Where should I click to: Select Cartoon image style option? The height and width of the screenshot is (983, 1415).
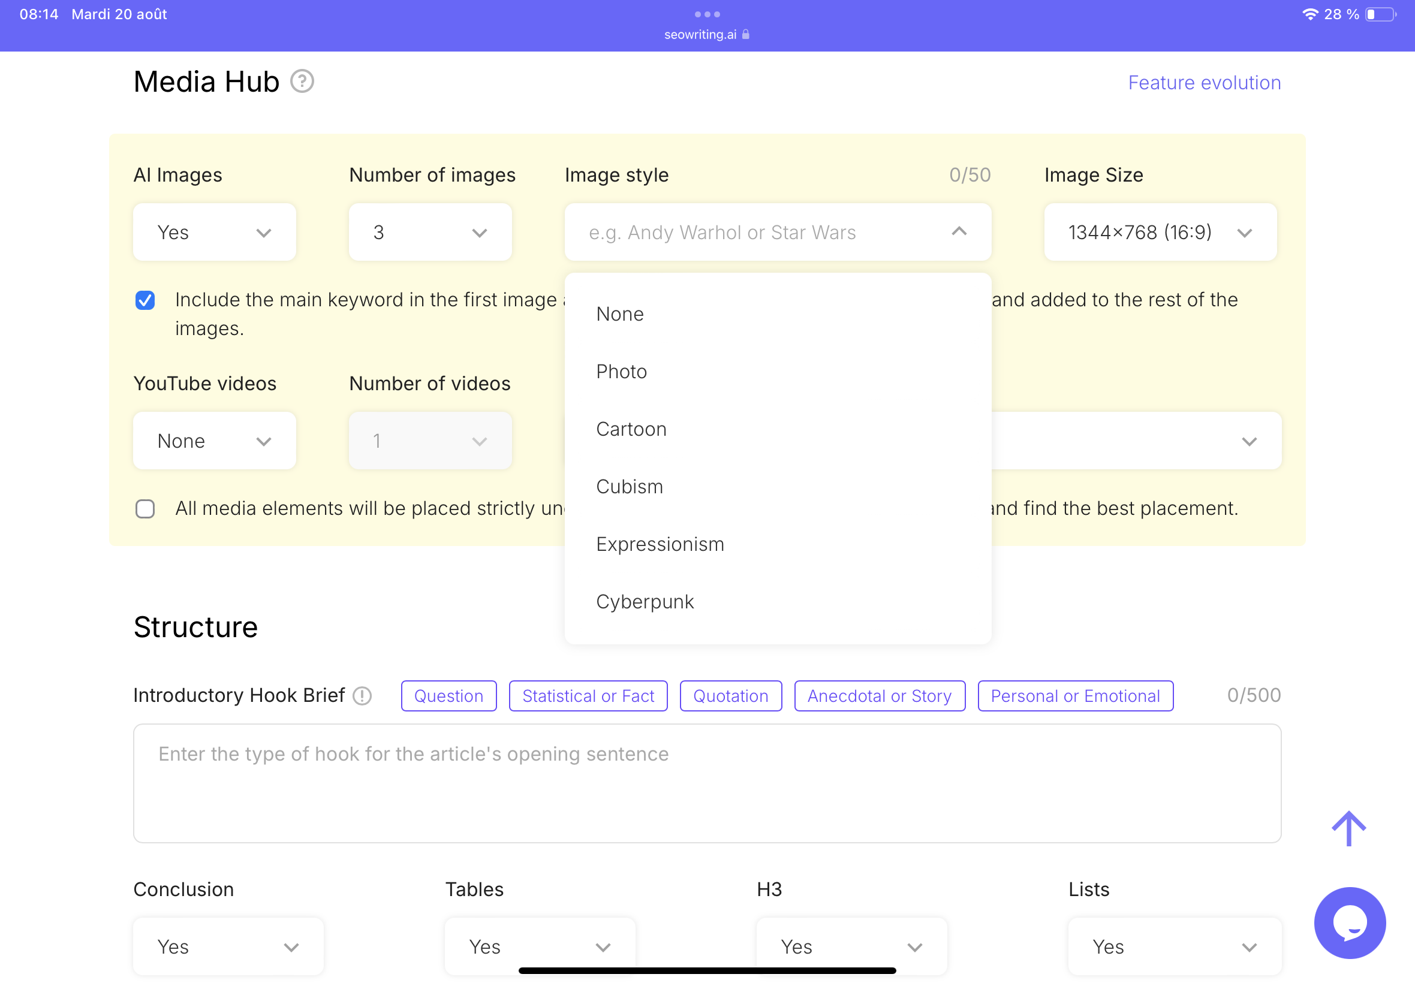(x=778, y=429)
